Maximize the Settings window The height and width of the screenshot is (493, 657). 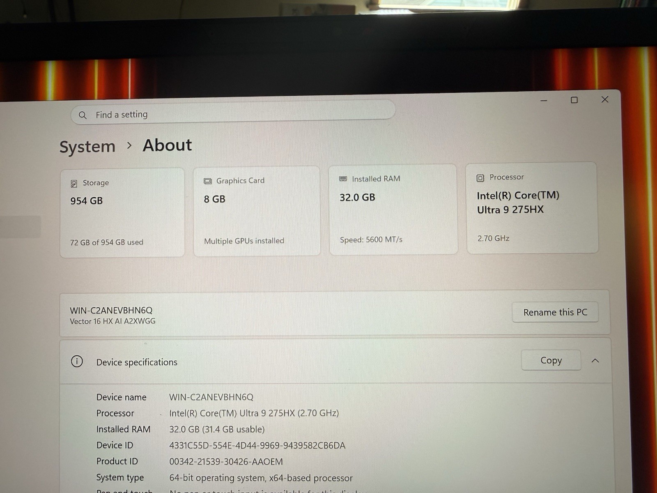click(574, 100)
